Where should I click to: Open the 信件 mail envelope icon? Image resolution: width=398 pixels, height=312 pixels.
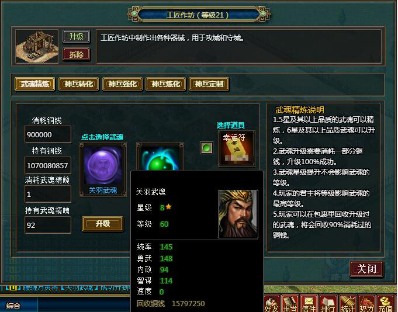click(x=309, y=303)
